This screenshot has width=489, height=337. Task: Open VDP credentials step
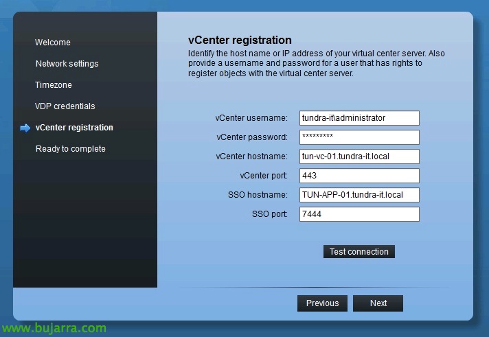pyautogui.click(x=65, y=106)
